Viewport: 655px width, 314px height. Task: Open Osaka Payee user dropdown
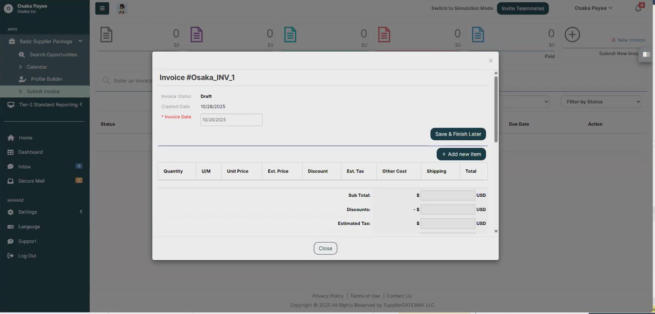[593, 8]
